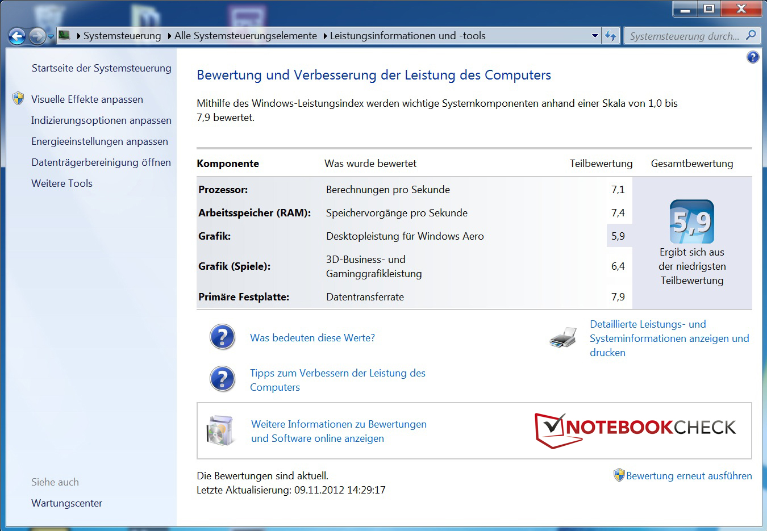The height and width of the screenshot is (531, 767).
Task: Open 'Wartungscenter' under Siehe auch
Action: click(x=66, y=503)
